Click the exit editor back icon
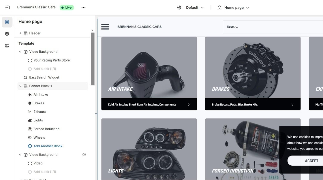323x180 pixels. point(7,7)
